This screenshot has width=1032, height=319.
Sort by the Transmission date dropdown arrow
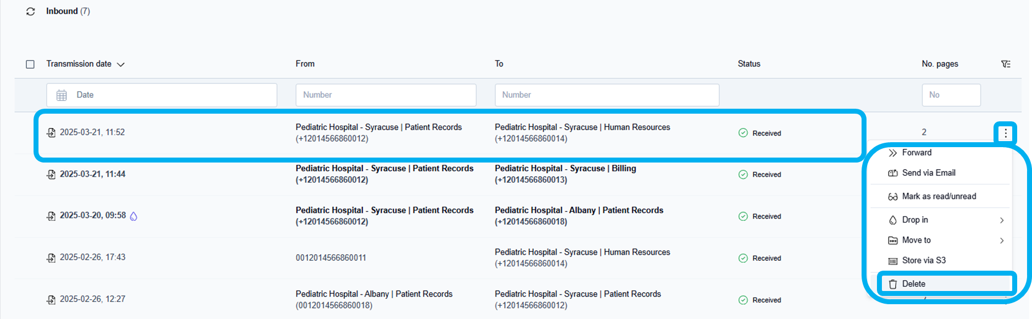tap(121, 65)
